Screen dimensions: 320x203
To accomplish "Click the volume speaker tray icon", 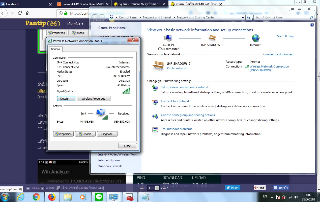I will coord(296,197).
